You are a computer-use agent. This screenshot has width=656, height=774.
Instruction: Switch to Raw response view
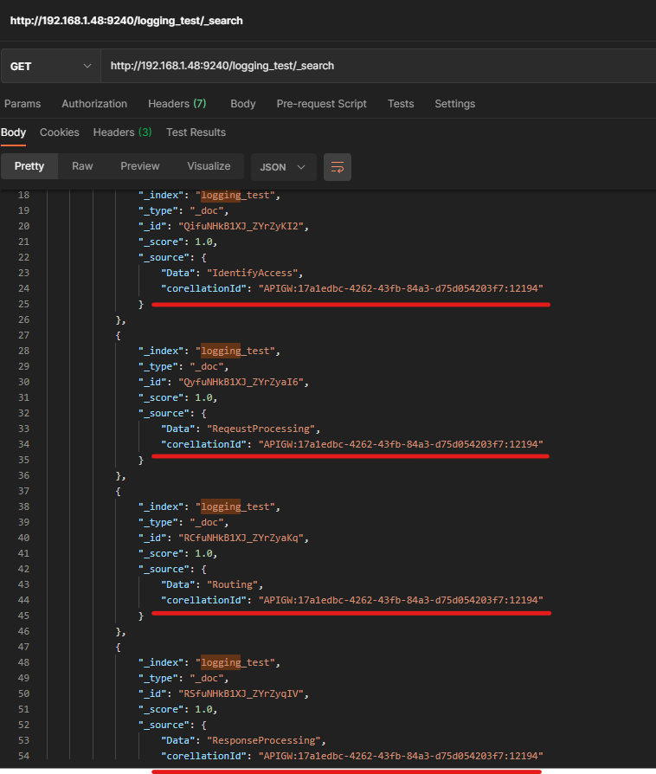(x=82, y=166)
